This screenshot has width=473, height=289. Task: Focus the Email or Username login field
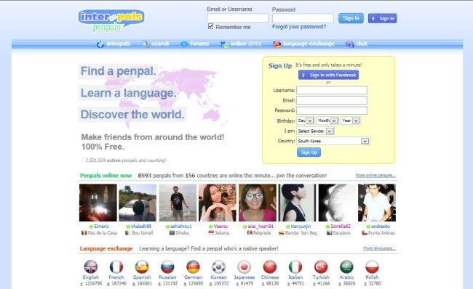pyautogui.click(x=237, y=18)
